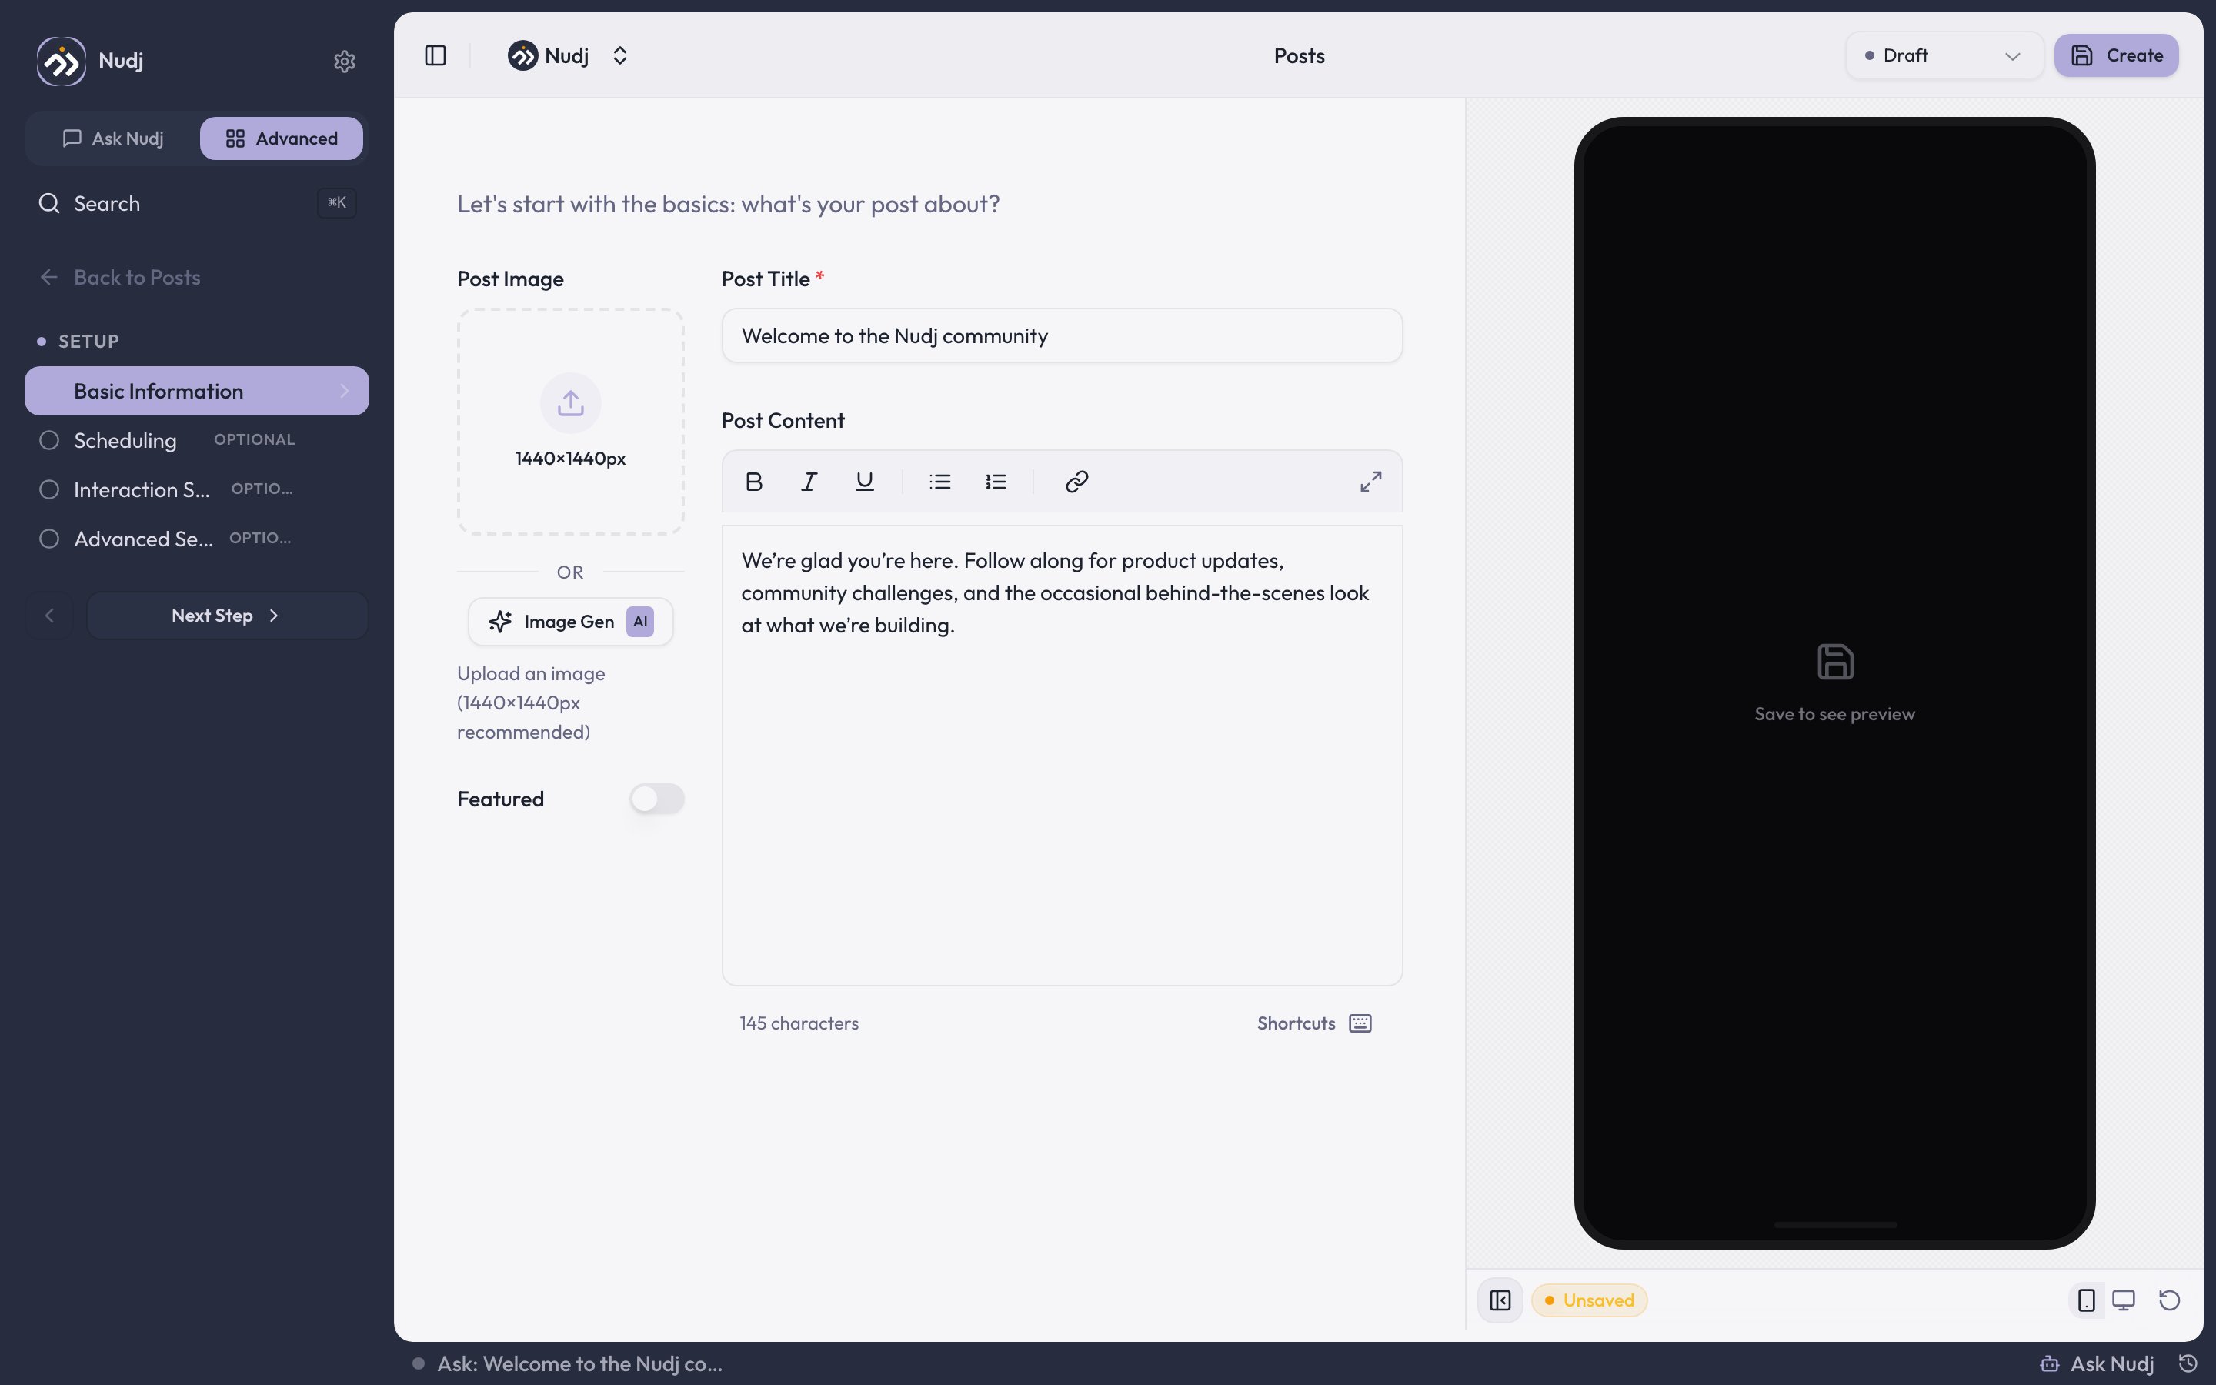Viewport: 2216px width, 1385px height.
Task: Expand the editor to fullscreen
Action: click(x=1371, y=482)
